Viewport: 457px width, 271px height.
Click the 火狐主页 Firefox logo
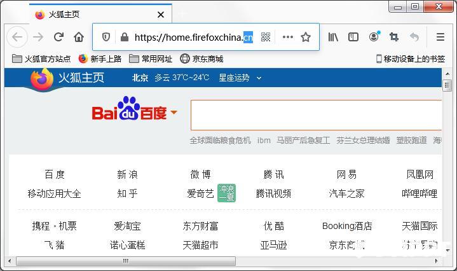[67, 78]
